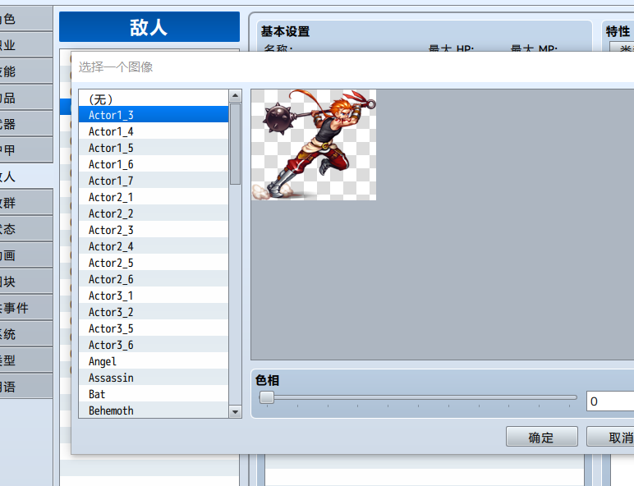Open the 护甲 armor sidebar tab
Screen dimensions: 634x486
(26, 150)
